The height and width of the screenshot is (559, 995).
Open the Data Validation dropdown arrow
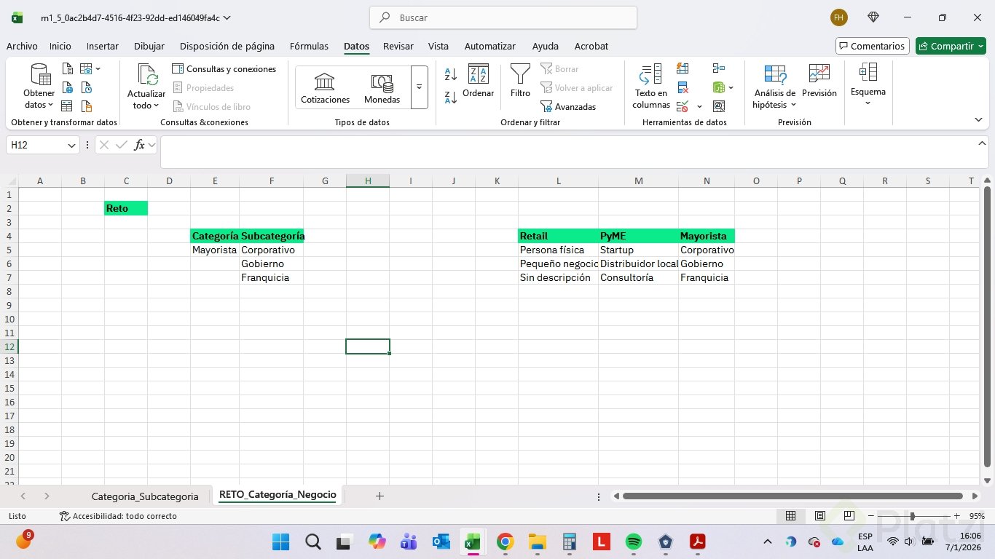click(x=699, y=107)
